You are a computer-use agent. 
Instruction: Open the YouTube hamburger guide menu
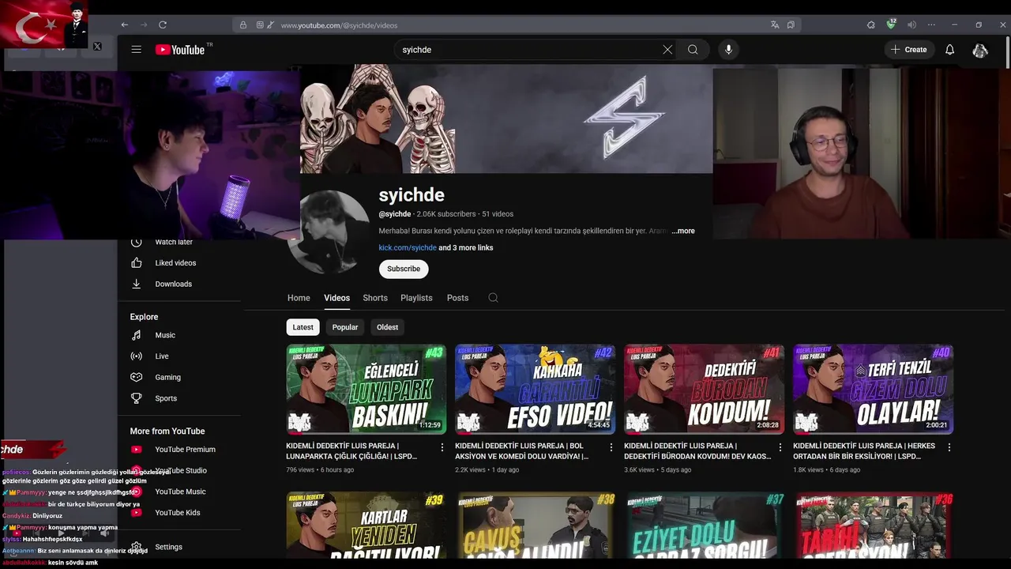pos(136,49)
